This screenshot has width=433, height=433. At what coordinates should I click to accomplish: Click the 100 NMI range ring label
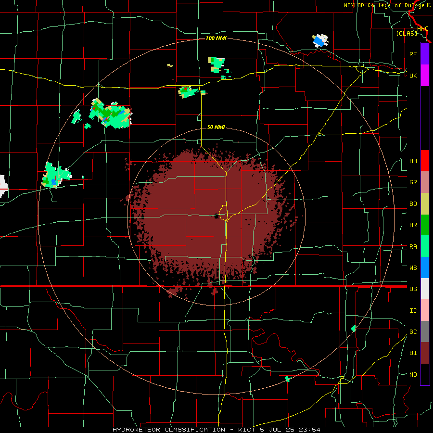pos(216,38)
